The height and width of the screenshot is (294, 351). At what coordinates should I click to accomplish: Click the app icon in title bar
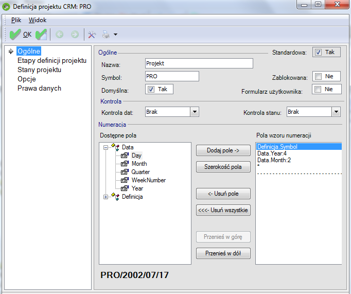click(x=6, y=7)
